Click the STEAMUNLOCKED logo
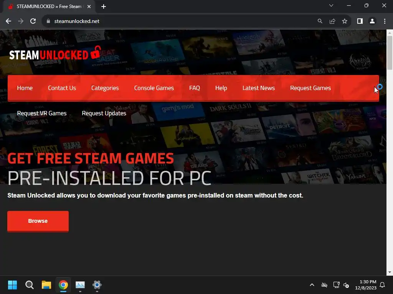Image resolution: width=393 pixels, height=294 pixels. tap(55, 53)
